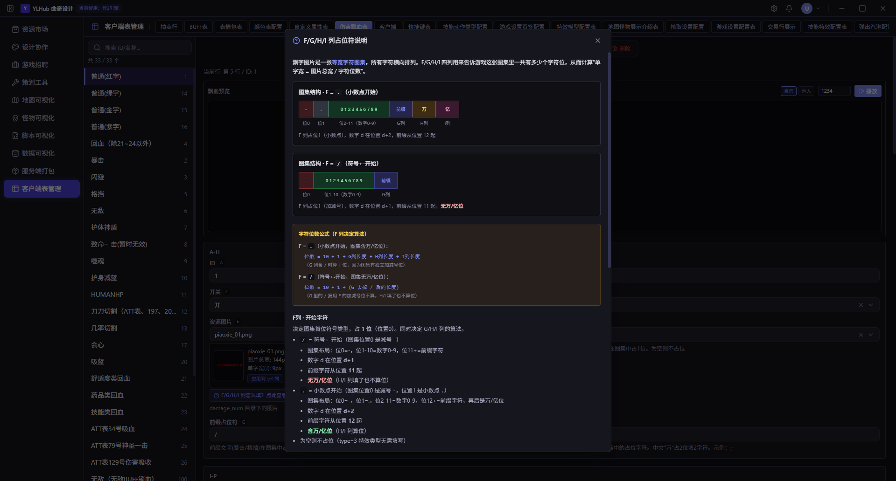Viewport: 896px width, 481px height.
Task: Click the dialog vertical scrollbar
Action: 609,160
